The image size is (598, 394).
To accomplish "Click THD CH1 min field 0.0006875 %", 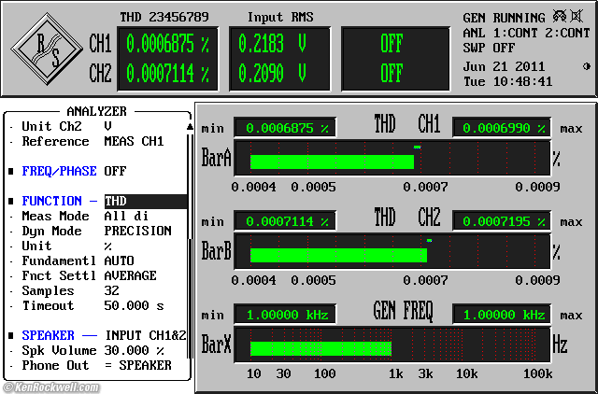I will click(285, 129).
